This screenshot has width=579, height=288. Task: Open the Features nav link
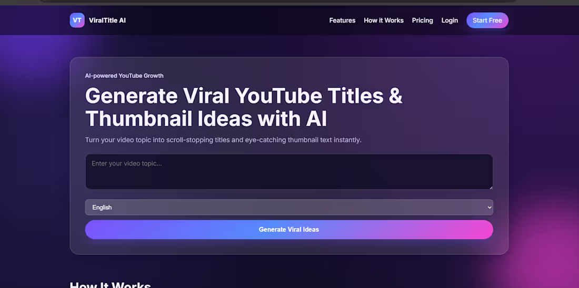click(342, 20)
